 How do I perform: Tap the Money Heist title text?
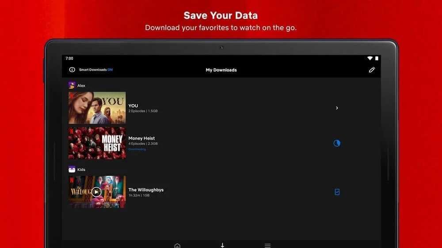pyautogui.click(x=141, y=138)
